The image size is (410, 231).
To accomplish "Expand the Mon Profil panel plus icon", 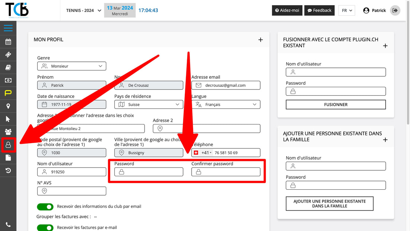I will [261, 39].
